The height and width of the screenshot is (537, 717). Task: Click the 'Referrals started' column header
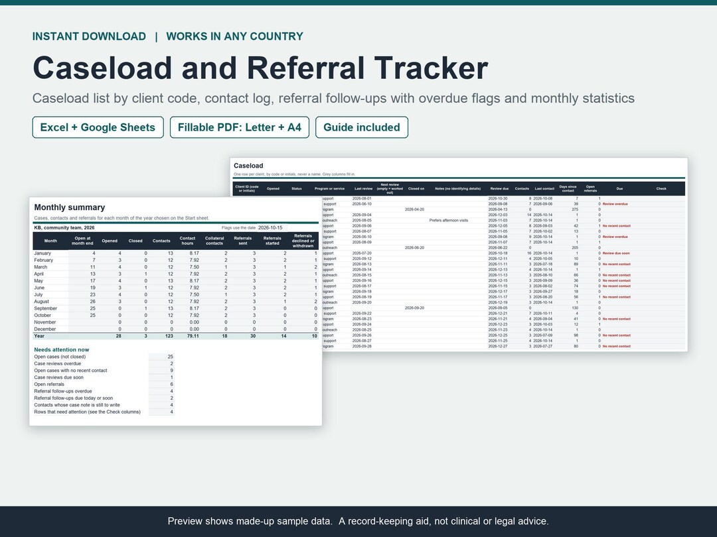pos(272,241)
